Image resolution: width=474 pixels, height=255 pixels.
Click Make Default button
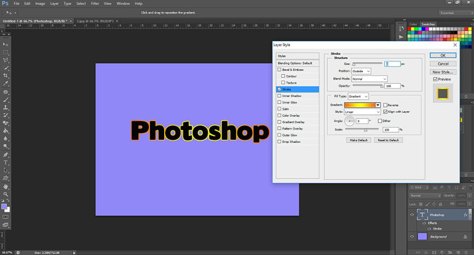click(358, 140)
